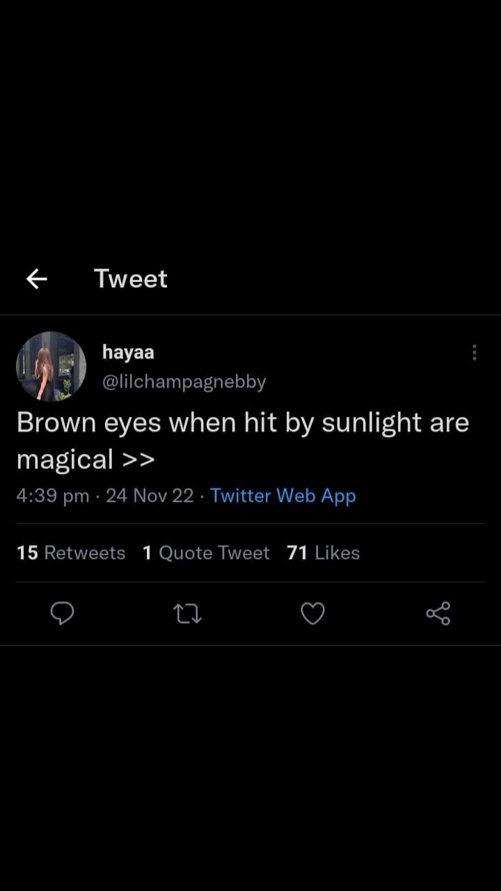Image resolution: width=501 pixels, height=891 pixels.
Task: Open the 1 Quote Tweet list
Action: 206,553
